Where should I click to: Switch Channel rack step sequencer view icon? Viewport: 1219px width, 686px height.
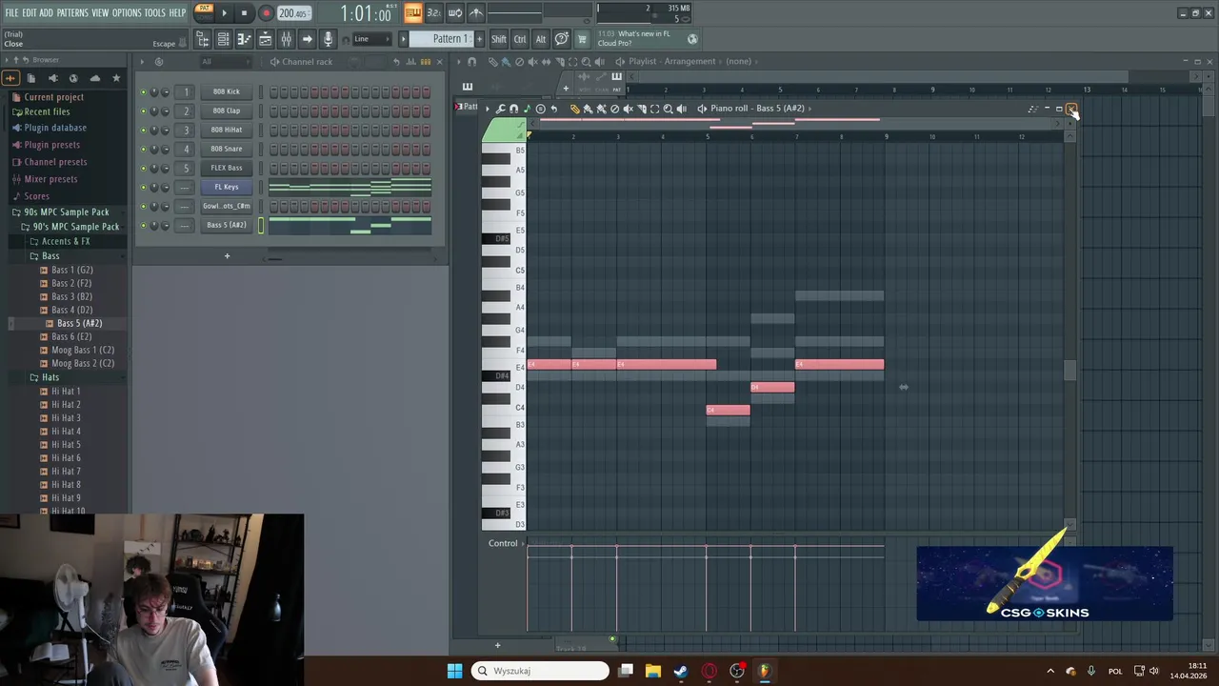click(x=426, y=62)
